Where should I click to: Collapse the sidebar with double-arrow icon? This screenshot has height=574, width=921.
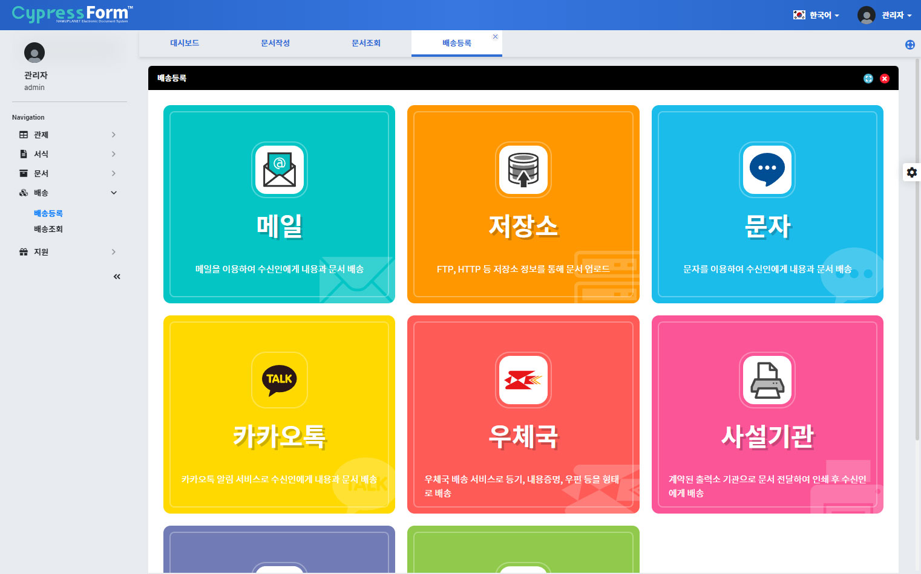[117, 277]
